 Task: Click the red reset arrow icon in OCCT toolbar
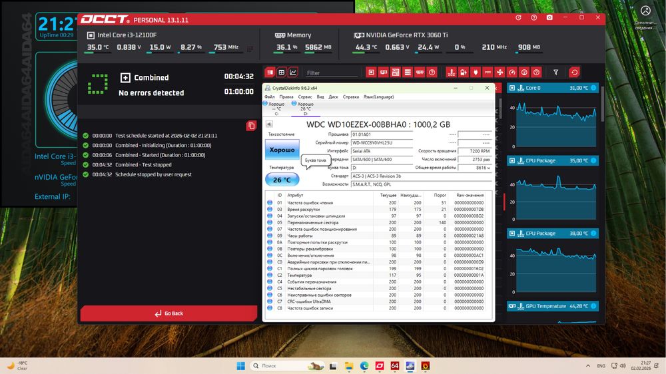click(574, 73)
